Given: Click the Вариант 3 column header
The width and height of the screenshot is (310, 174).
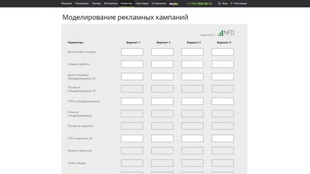Looking at the screenshot, I should click(194, 43).
